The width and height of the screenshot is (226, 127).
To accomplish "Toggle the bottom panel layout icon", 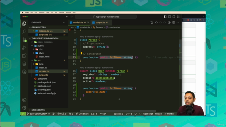I will pos(169,17).
